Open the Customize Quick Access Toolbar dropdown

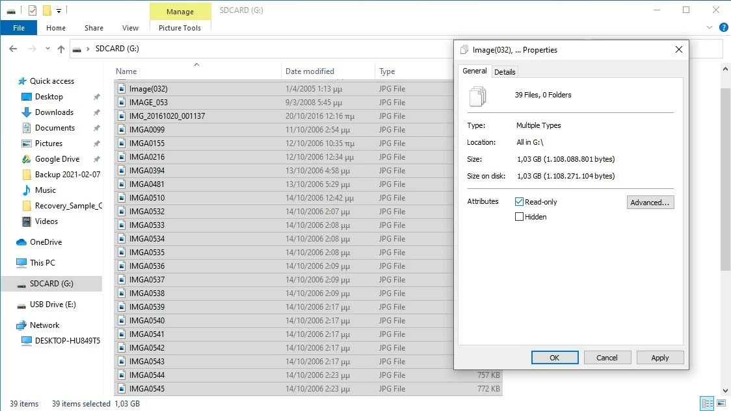57,10
